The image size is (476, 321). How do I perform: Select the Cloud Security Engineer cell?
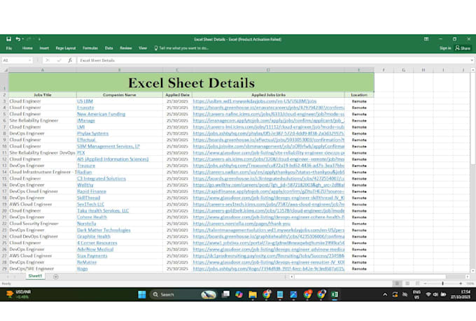coord(43,224)
